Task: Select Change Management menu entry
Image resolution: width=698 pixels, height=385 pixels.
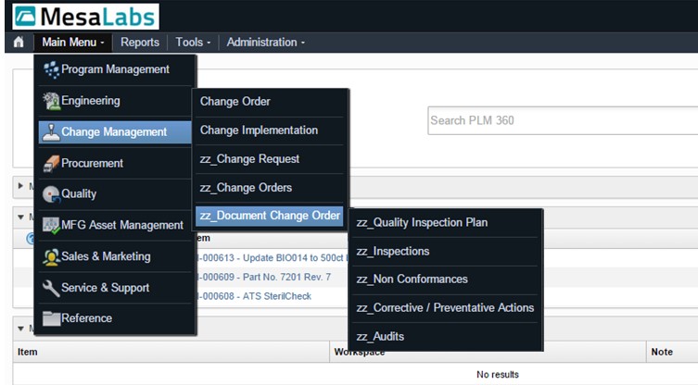Action: coord(115,132)
